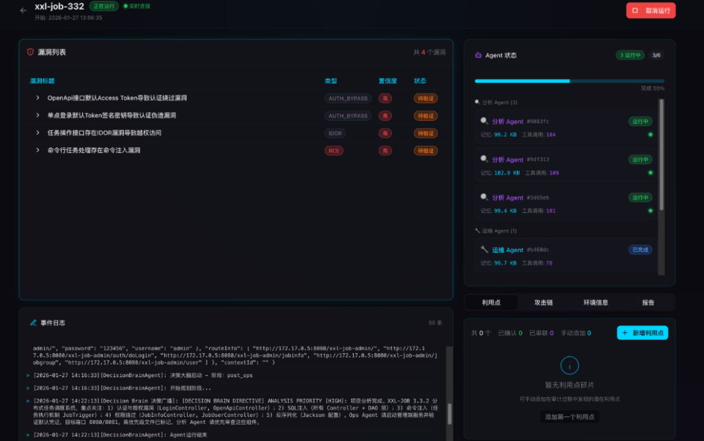Open the 报告 tab
Screen dimensions: 704x441
[x=648, y=302]
